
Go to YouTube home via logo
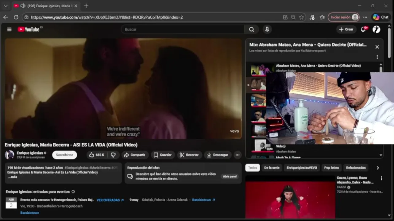point(29,29)
